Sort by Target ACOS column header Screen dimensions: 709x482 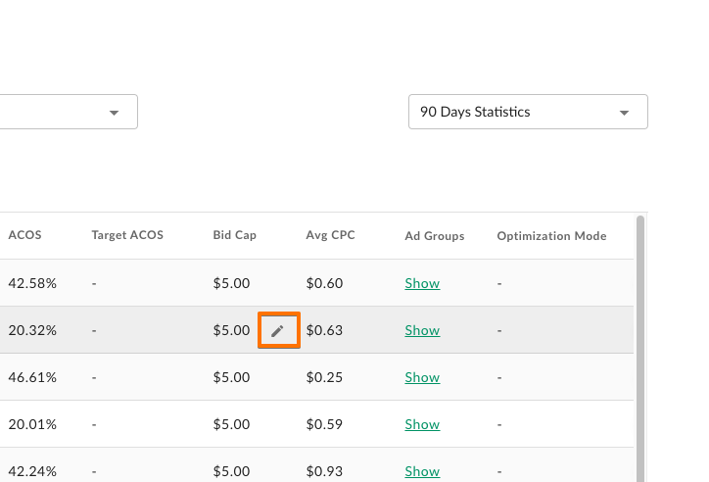[127, 235]
